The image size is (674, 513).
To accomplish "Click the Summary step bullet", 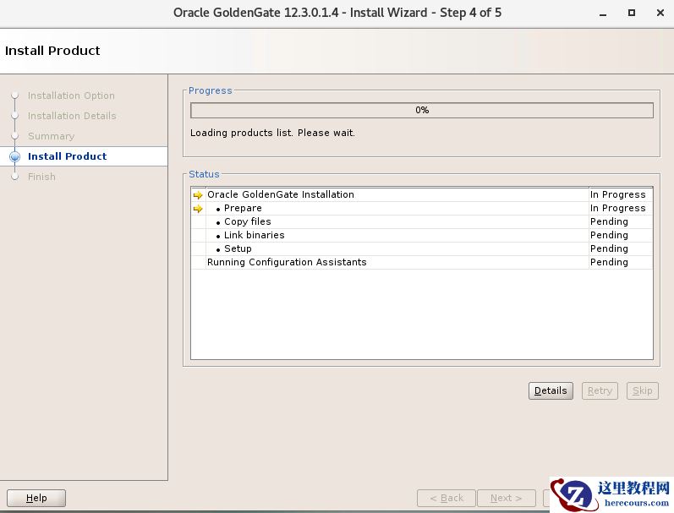I will click(x=14, y=136).
